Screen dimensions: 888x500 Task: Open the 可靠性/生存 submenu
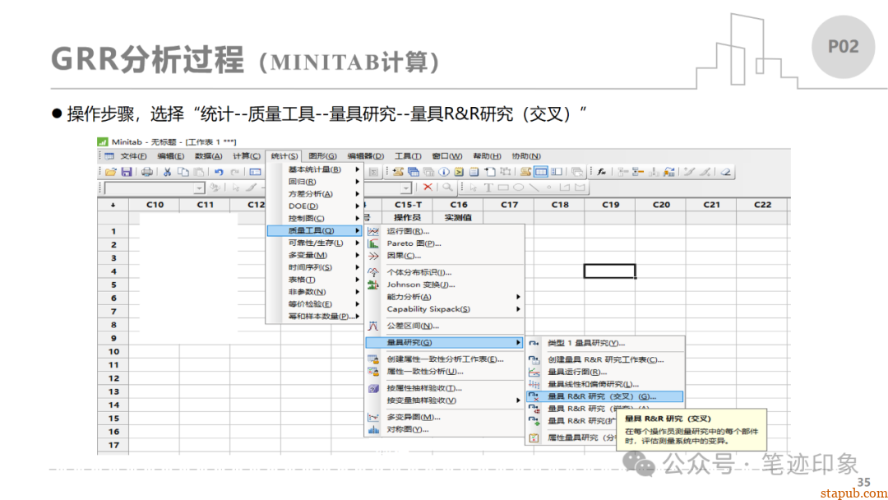(314, 243)
